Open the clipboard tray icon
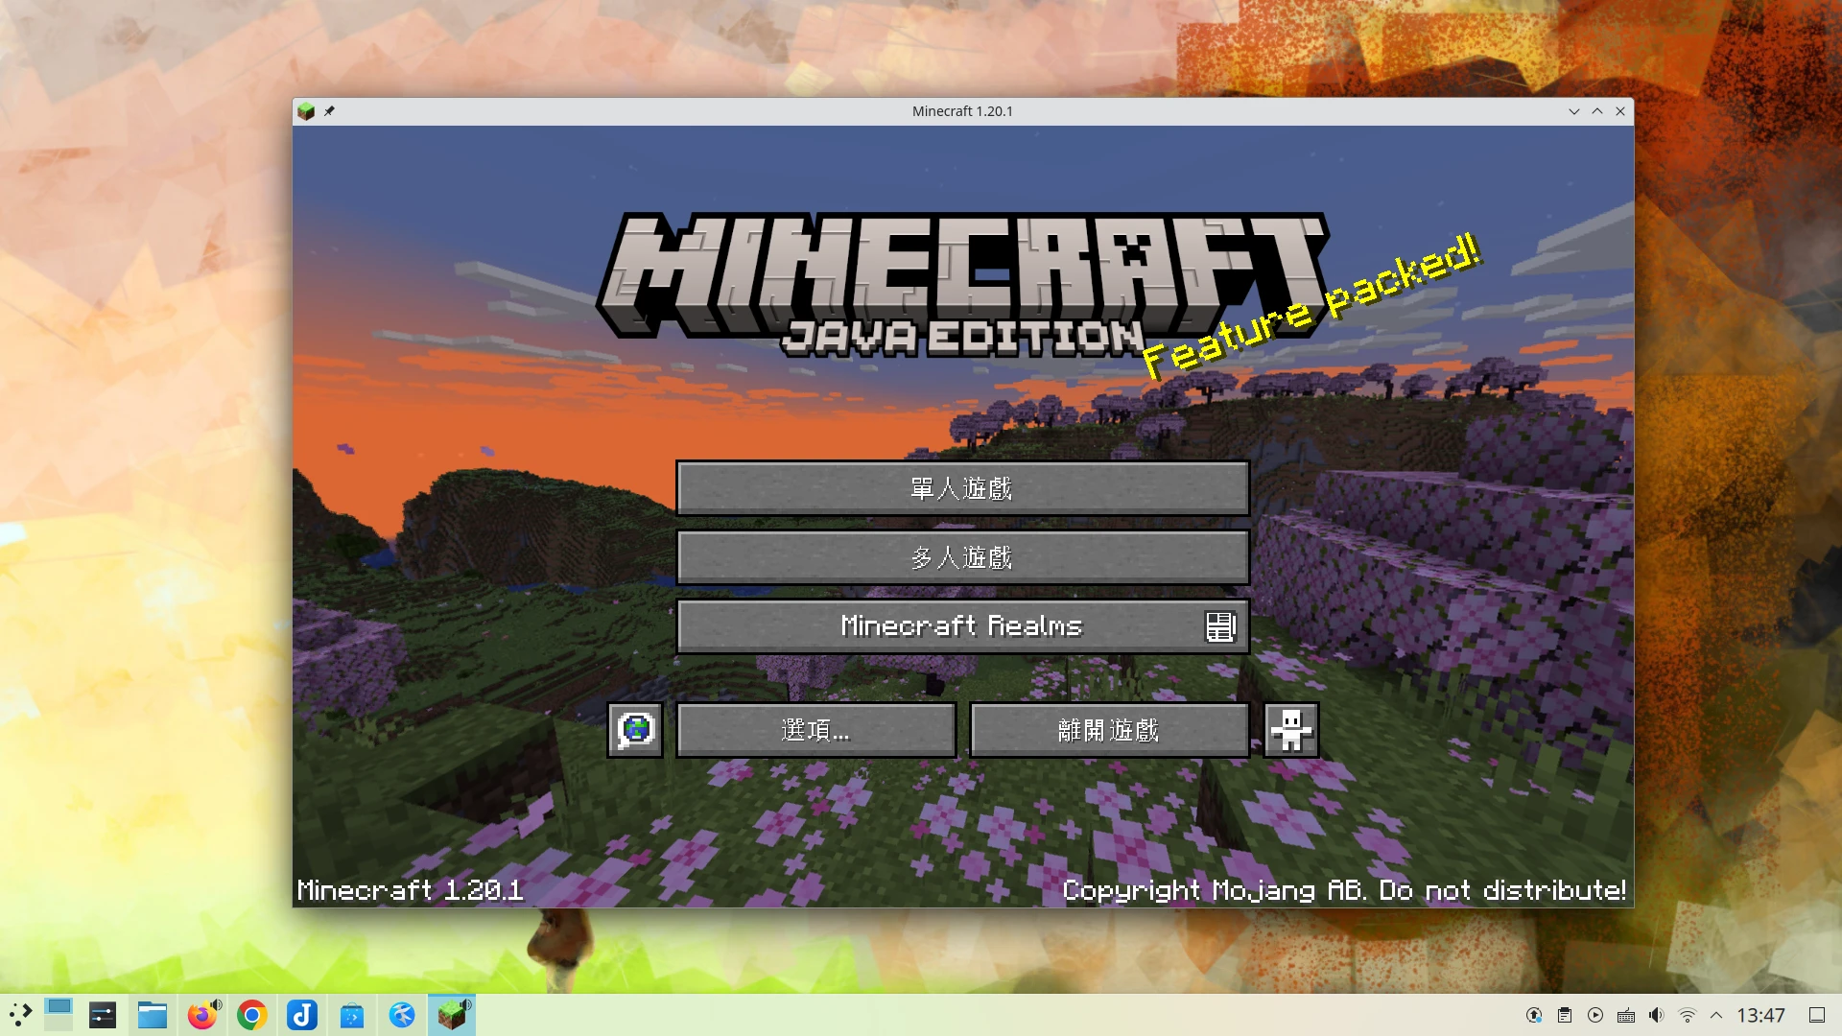1842x1036 pixels. click(x=1565, y=1015)
